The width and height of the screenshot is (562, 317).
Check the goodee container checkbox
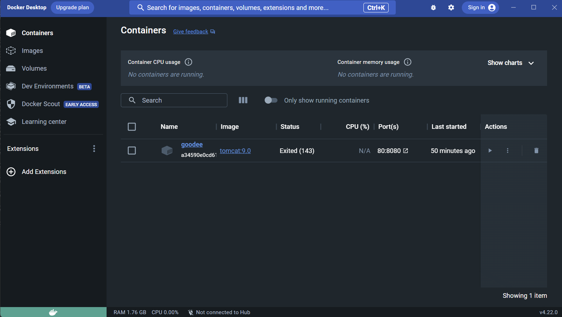point(132,151)
